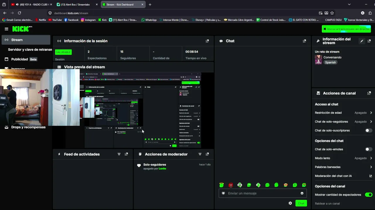
Task: Open the browser tab list dropdown
Action: [x=349, y=4]
